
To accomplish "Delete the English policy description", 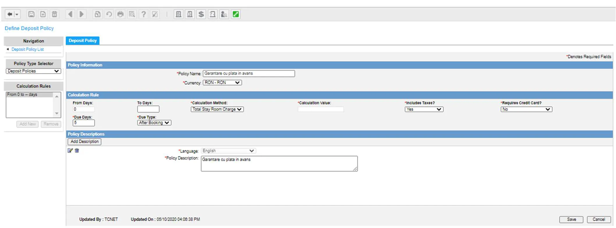I will (x=77, y=151).
